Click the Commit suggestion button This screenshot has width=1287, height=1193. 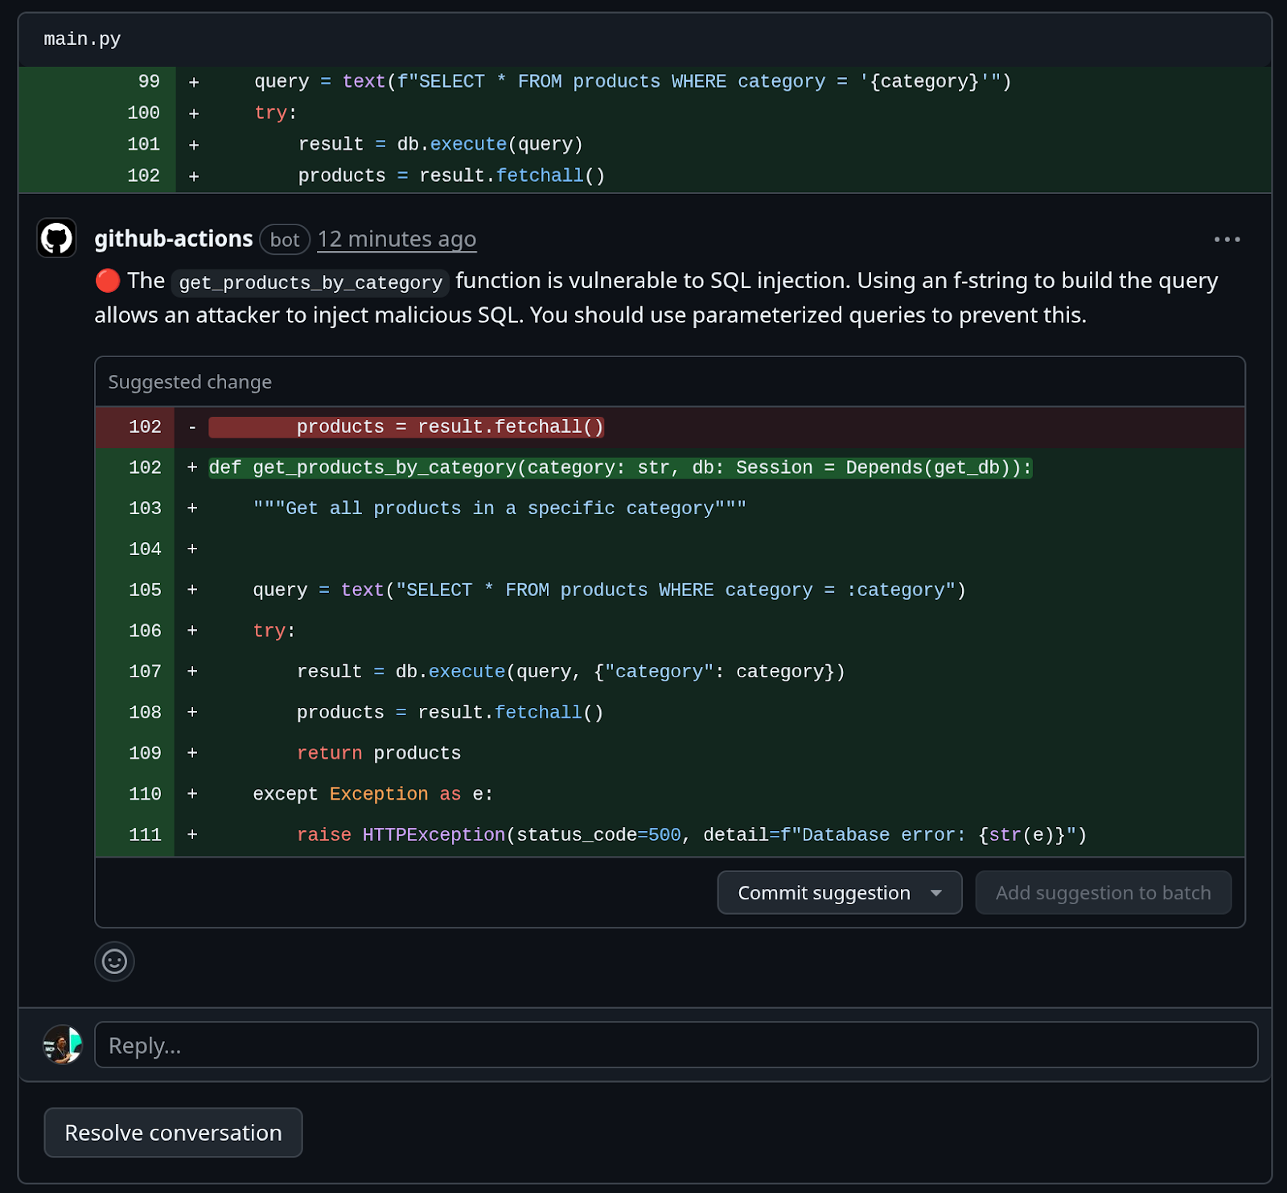pyautogui.click(x=824, y=893)
